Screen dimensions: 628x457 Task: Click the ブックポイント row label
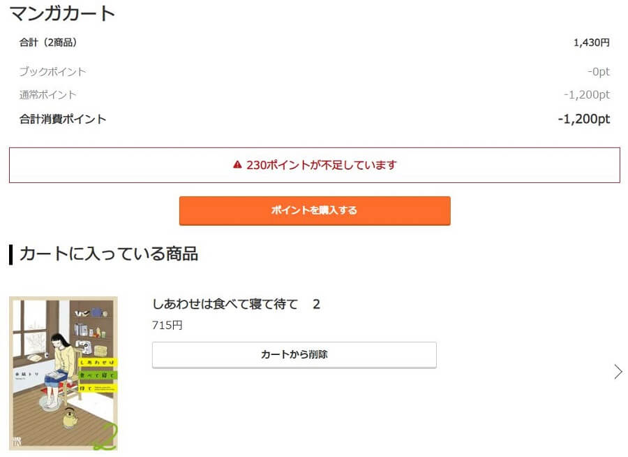click(x=52, y=71)
